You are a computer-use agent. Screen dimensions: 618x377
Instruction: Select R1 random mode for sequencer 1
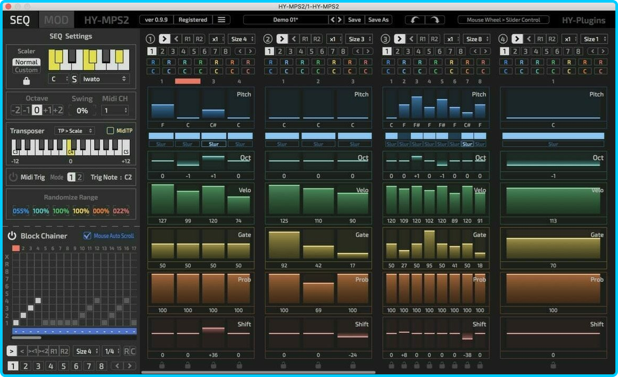click(x=188, y=39)
